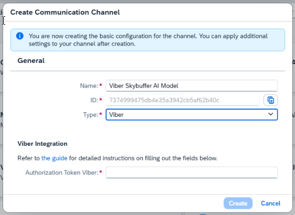Focus the Authorization Token Viber input
Viewport: 295px width, 215px height.
coord(192,173)
